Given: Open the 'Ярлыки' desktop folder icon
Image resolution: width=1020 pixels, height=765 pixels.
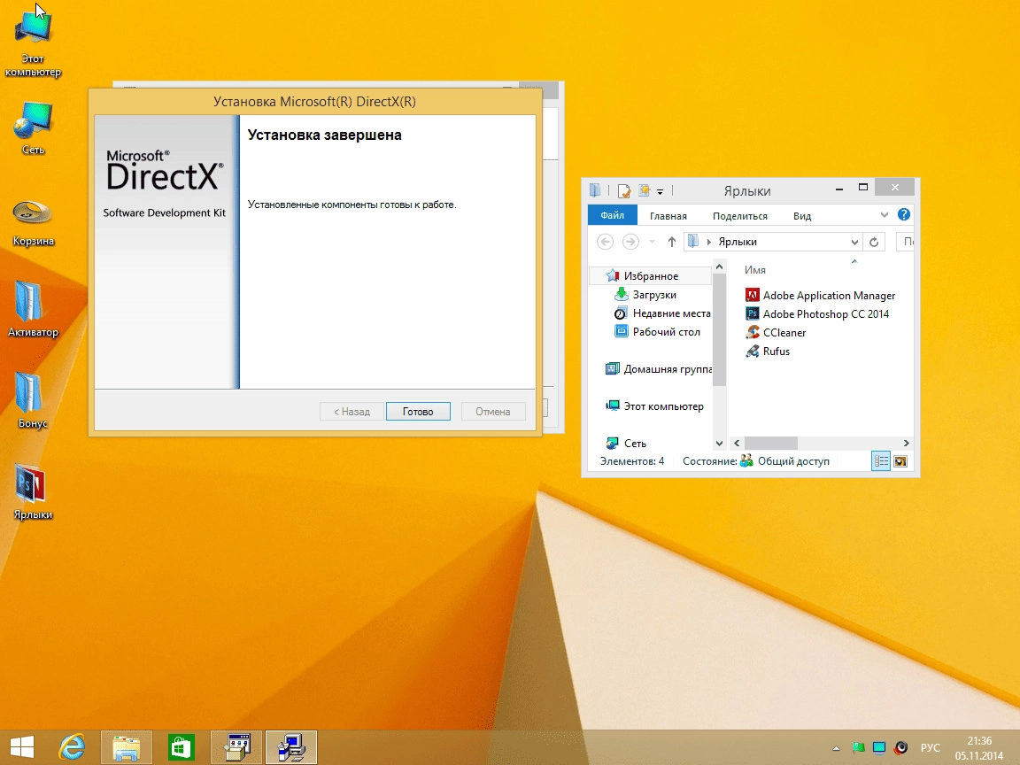Looking at the screenshot, I should (33, 491).
